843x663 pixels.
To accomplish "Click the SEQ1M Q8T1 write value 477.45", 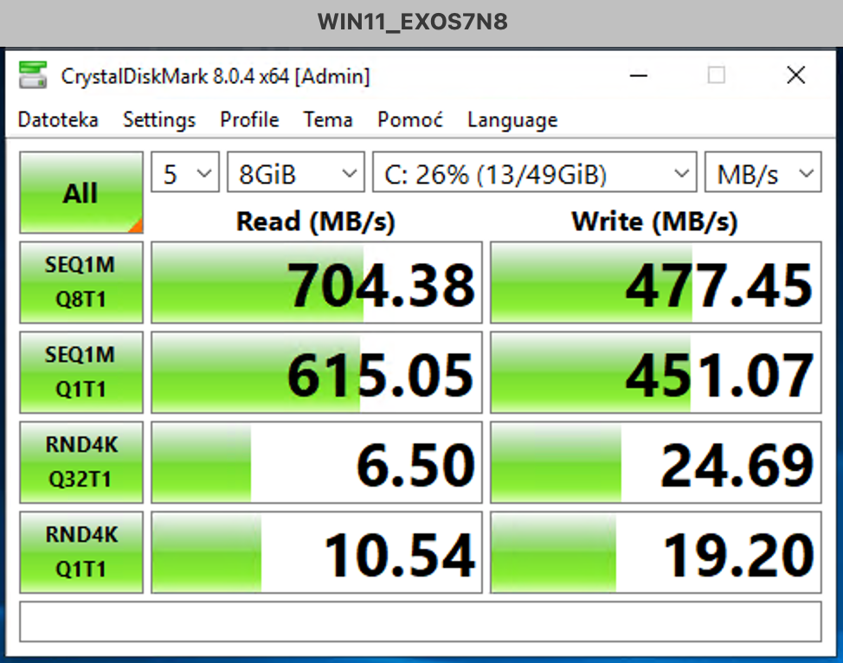I will pos(656,282).
